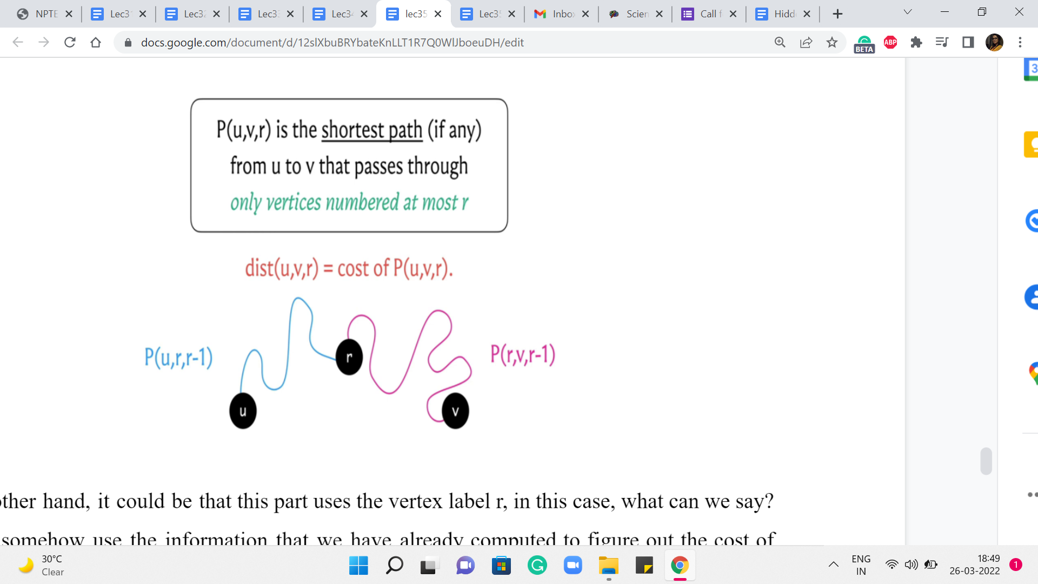This screenshot has width=1038, height=584.
Task: Click the Chrome profile avatar
Action: [x=994, y=42]
